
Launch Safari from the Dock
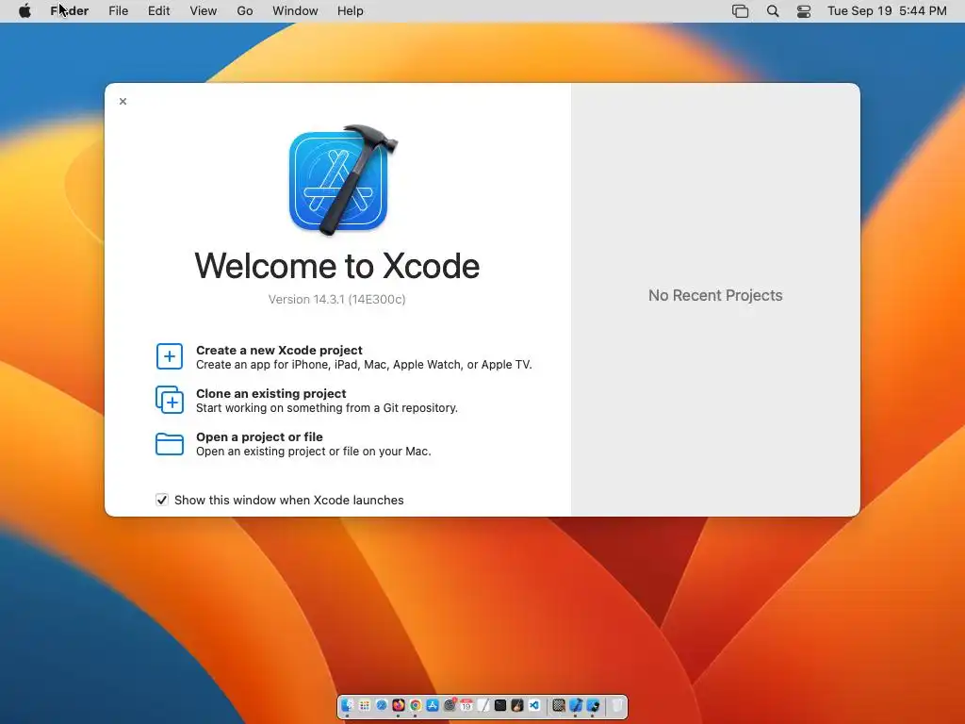382,705
